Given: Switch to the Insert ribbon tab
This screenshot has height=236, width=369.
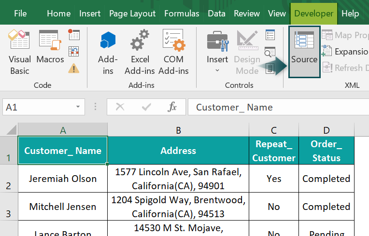Looking at the screenshot, I should tap(90, 14).
